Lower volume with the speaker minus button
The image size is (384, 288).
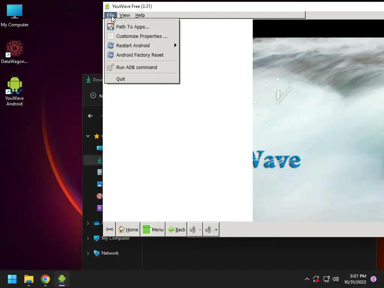point(195,229)
